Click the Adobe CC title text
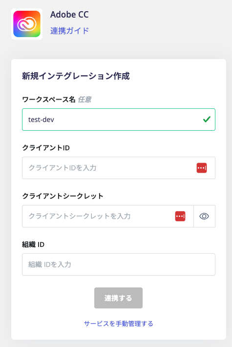This screenshot has height=347, width=232. 69,15
